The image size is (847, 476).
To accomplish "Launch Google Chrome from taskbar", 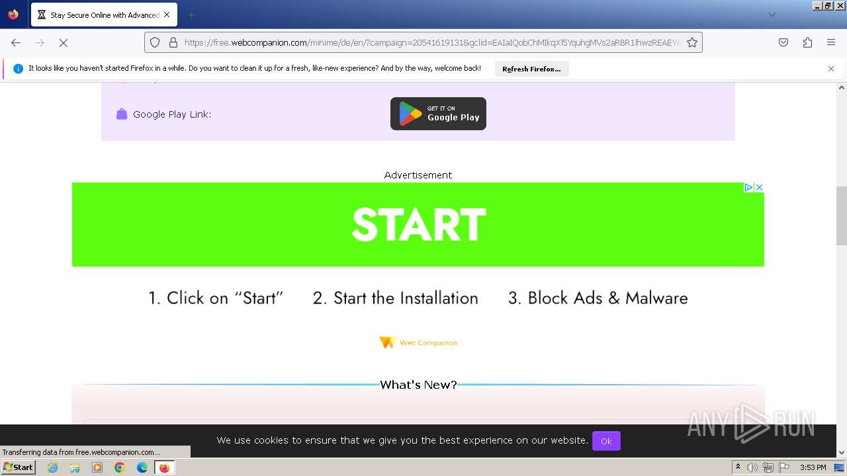I will [120, 467].
